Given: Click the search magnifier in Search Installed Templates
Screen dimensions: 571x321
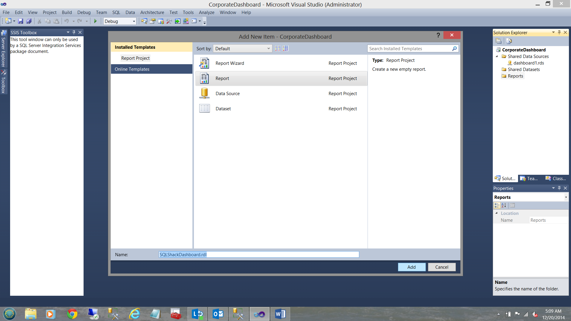Looking at the screenshot, I should [x=454, y=48].
